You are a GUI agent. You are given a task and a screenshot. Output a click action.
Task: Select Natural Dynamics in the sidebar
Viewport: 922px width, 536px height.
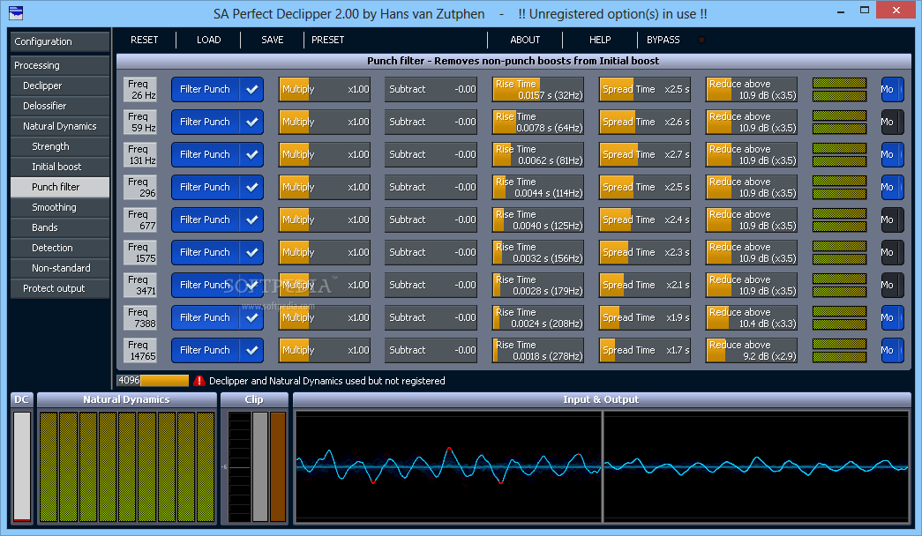pos(60,126)
